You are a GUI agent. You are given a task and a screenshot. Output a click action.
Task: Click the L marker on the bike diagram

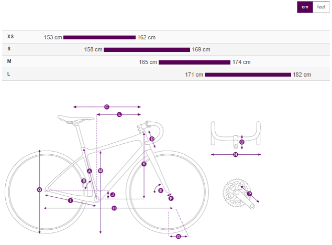pyautogui.click(x=119, y=114)
